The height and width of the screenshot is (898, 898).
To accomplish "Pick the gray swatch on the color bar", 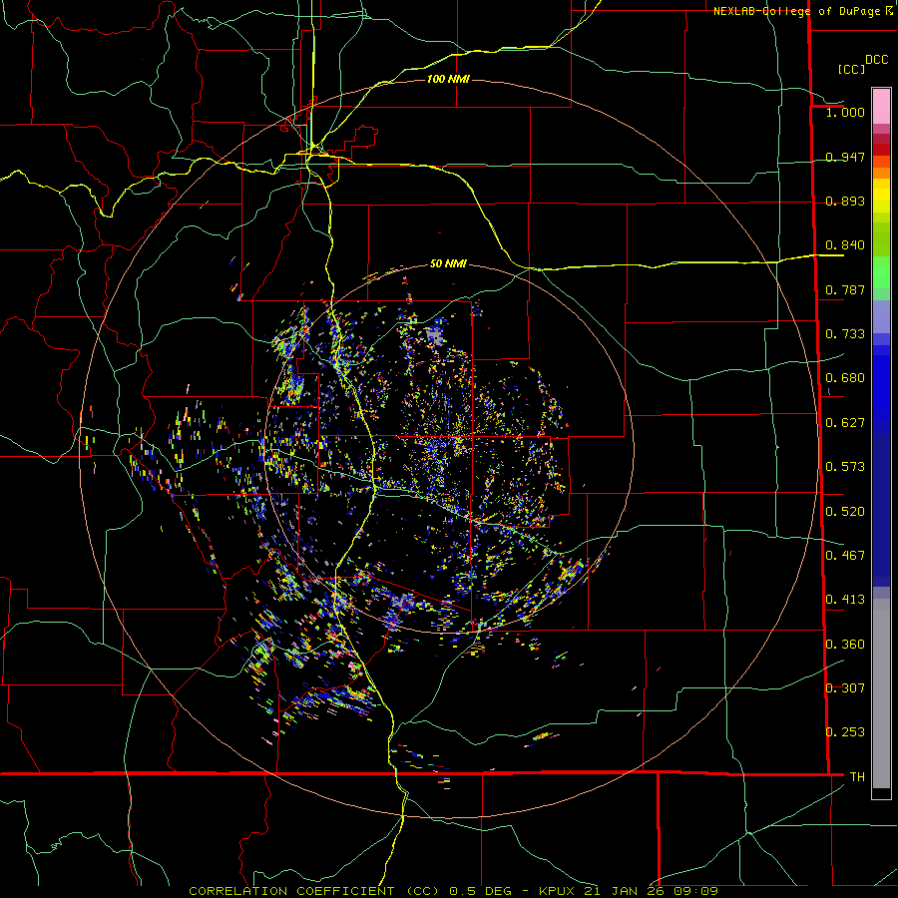I will (x=881, y=693).
